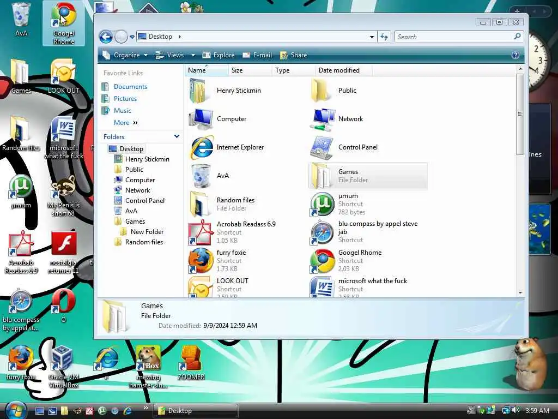
Task: Select Acrobab Readass 6.9 in the file list
Action: click(x=246, y=232)
